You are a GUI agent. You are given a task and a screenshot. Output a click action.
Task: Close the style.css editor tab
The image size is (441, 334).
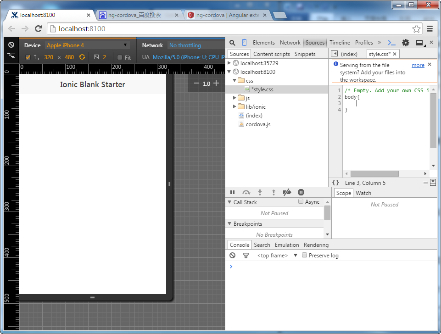(x=395, y=54)
